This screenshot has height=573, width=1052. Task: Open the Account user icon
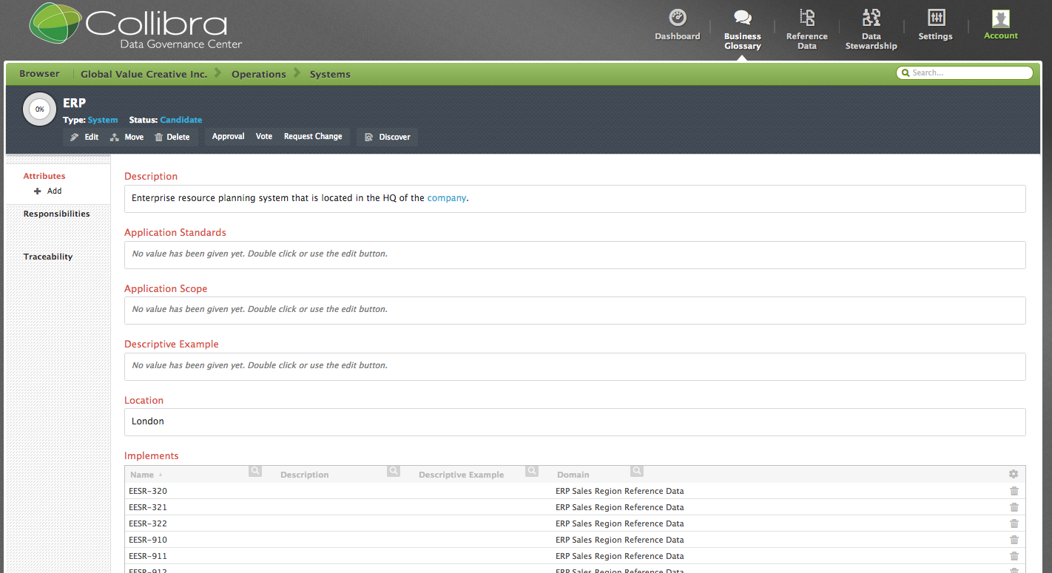coord(1001,18)
